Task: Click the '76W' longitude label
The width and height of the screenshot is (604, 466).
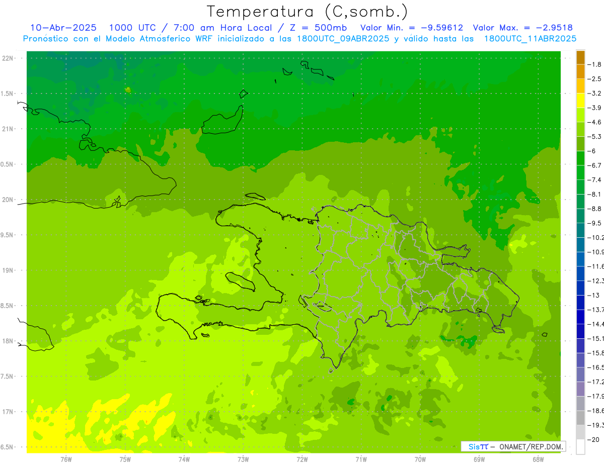Action: click(x=66, y=459)
